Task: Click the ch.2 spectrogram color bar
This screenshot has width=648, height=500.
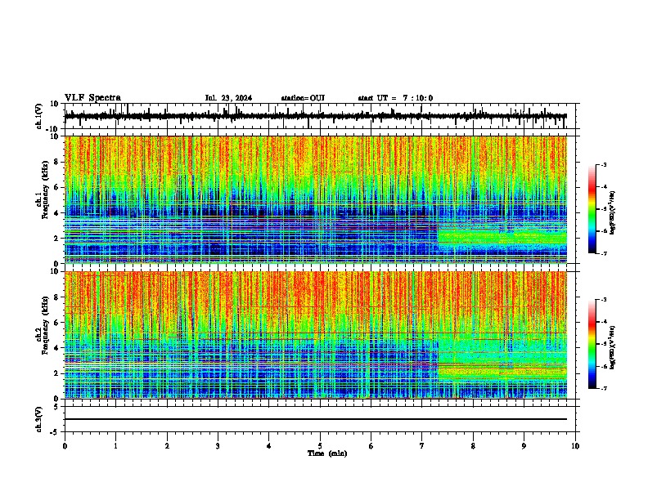Action: [592, 344]
